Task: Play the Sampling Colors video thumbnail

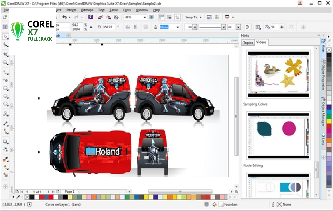Action: [278, 74]
